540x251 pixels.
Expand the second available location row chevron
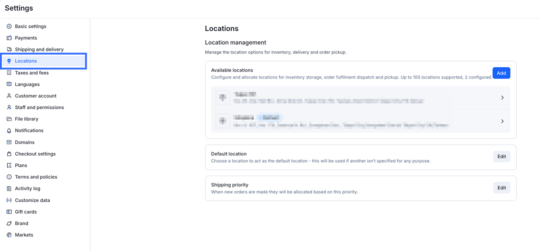click(502, 121)
